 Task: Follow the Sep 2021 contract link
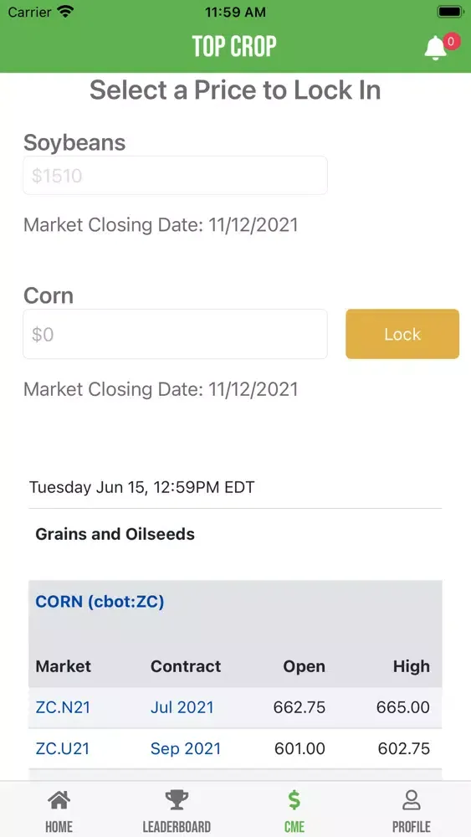point(186,748)
